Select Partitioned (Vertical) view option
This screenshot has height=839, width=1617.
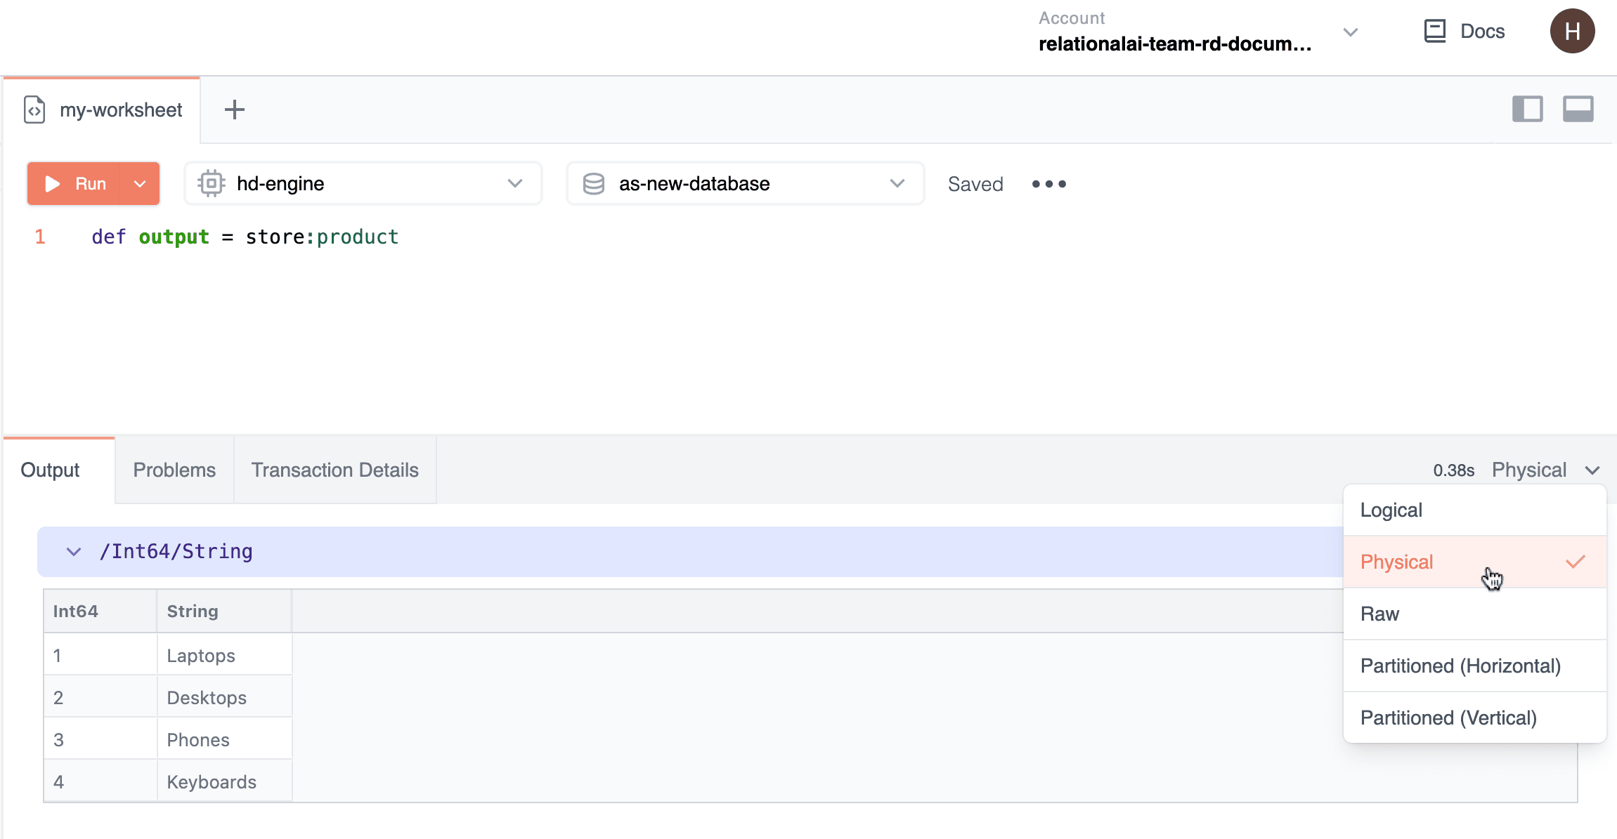[1448, 718]
